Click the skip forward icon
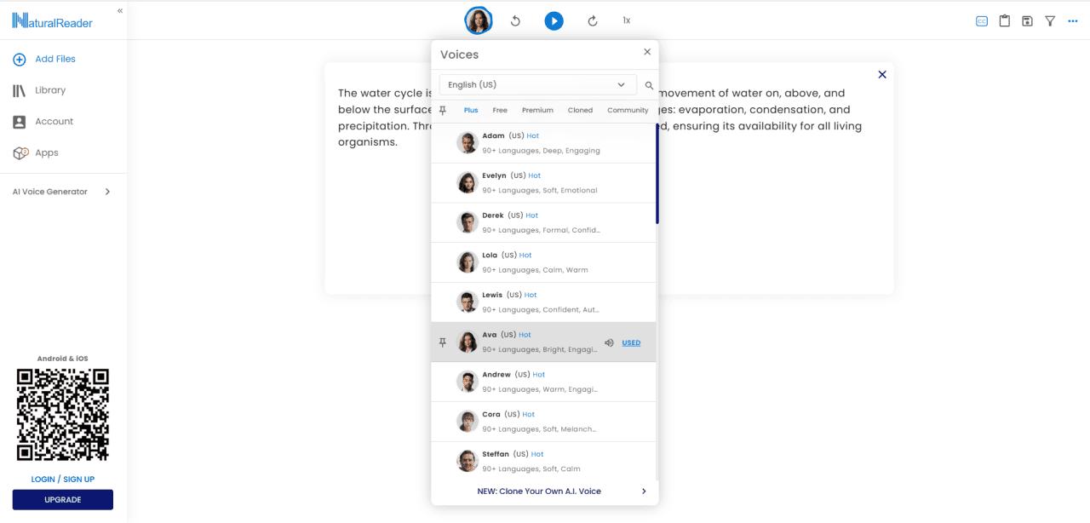The width and height of the screenshot is (1090, 523). [593, 20]
